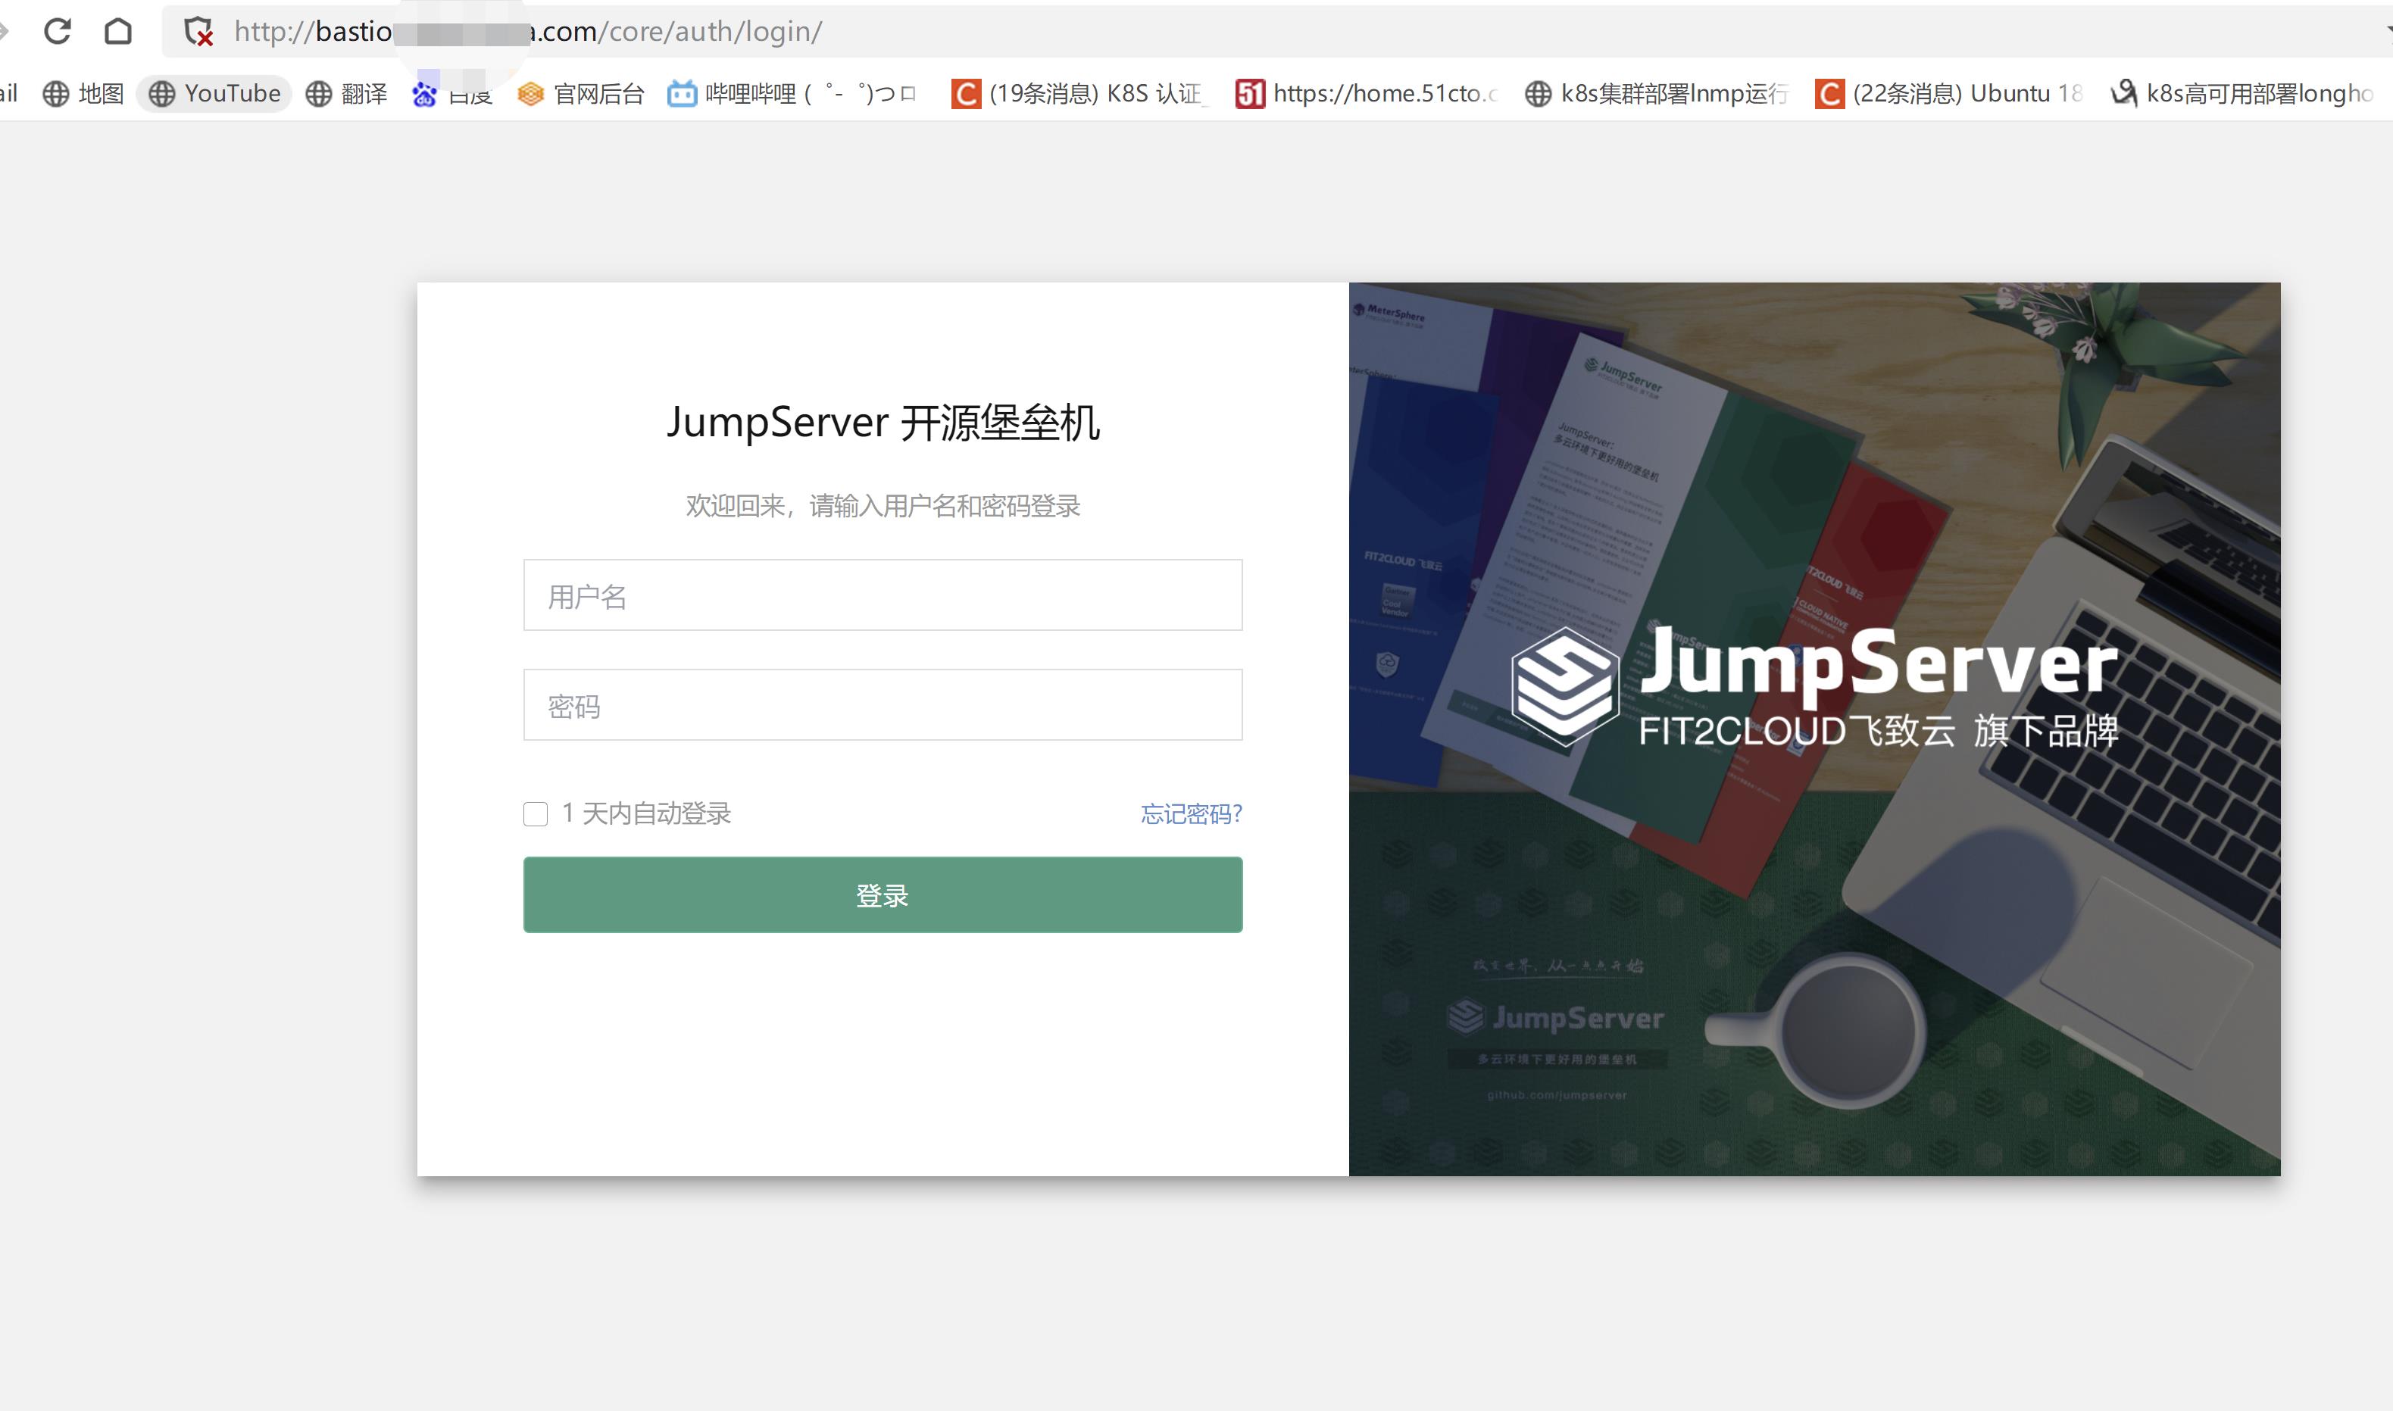
Task: Open the YouTube bookmark
Action: 215,93
